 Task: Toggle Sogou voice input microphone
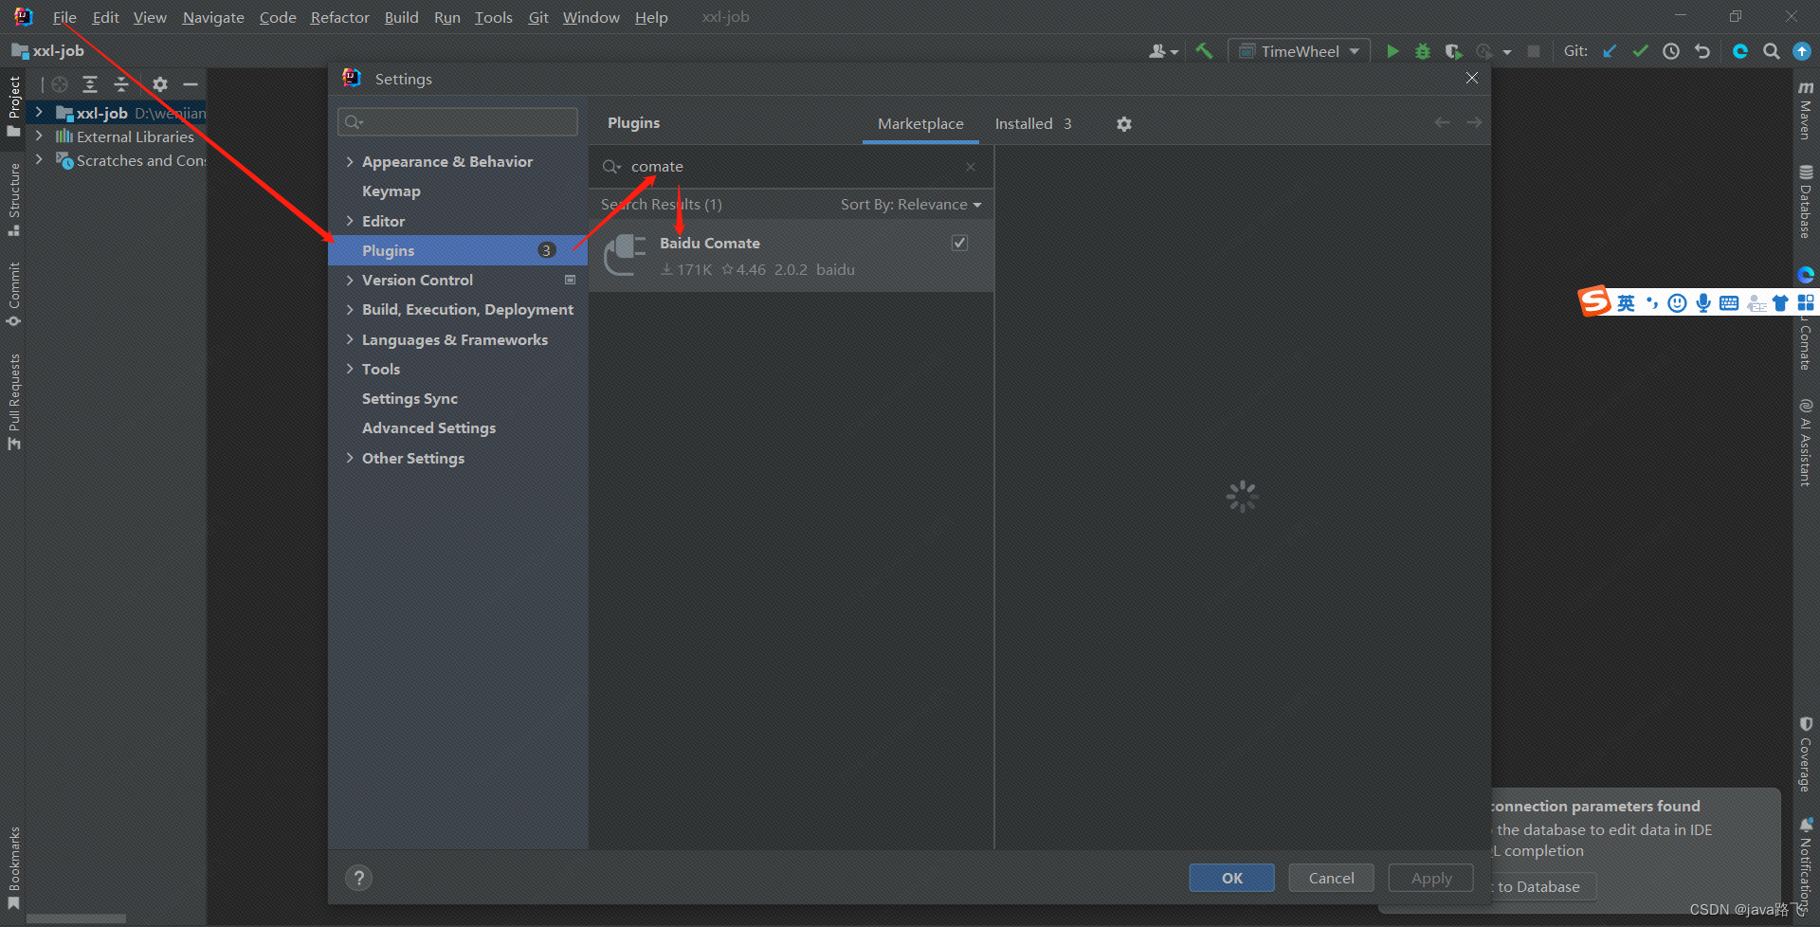coord(1703,302)
